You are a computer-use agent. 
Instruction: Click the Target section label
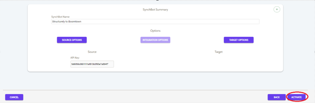tap(219, 52)
